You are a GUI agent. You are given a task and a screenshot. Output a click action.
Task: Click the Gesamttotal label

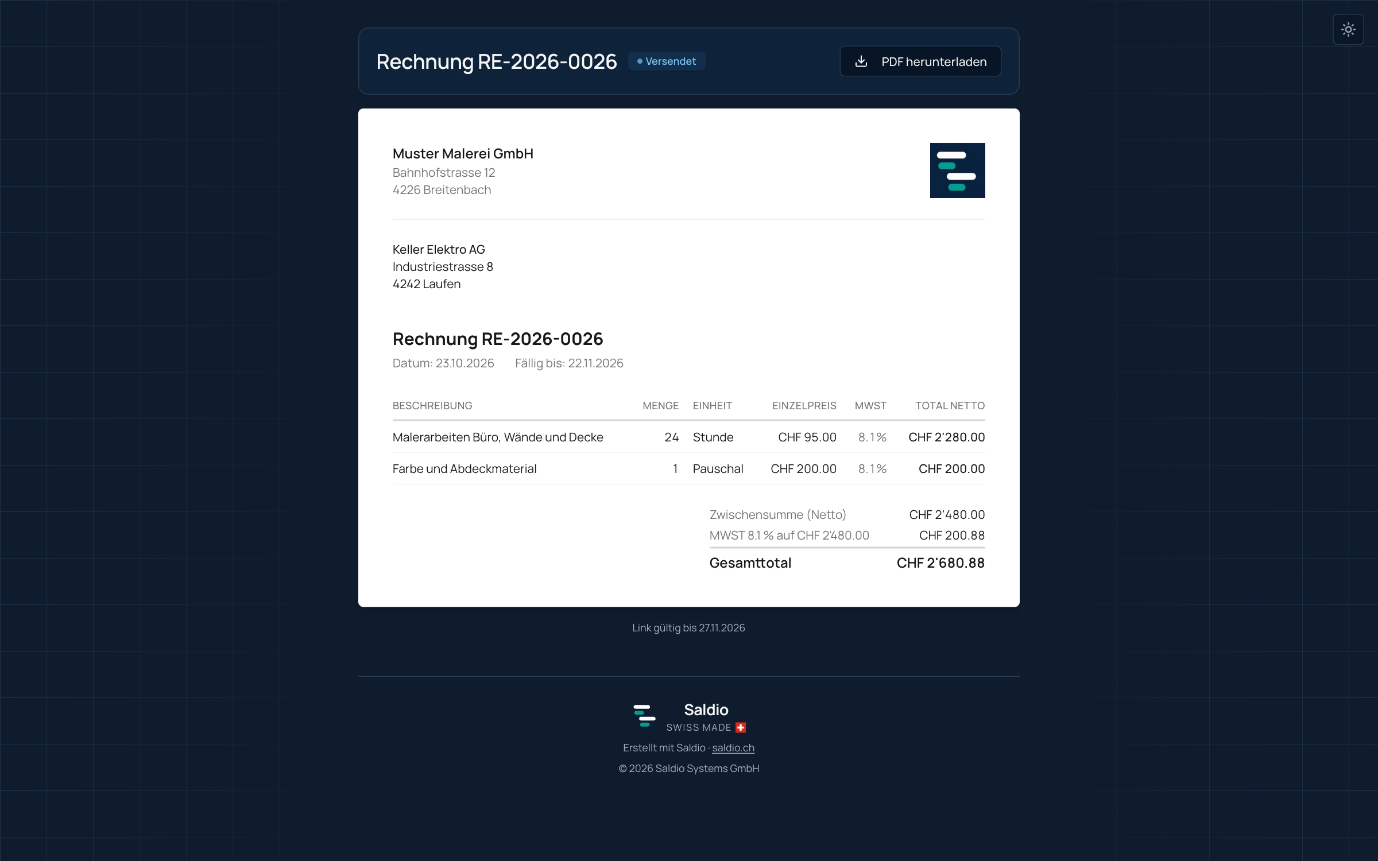click(x=750, y=563)
